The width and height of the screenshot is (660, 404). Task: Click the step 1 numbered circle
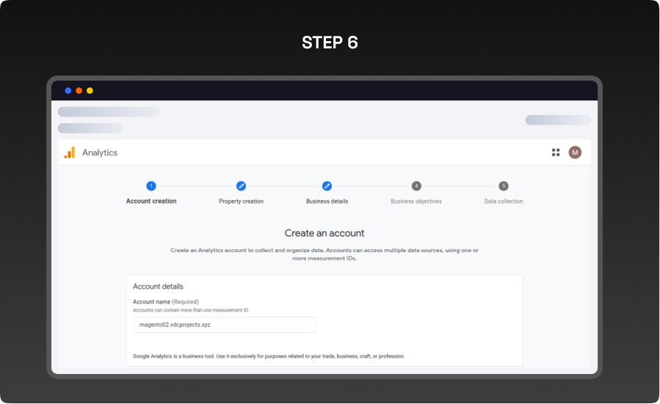(151, 186)
